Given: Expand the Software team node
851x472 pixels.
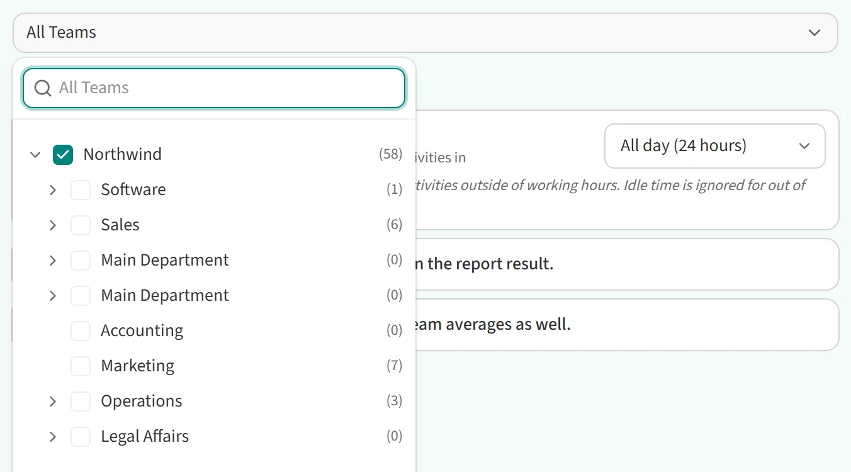Looking at the screenshot, I should click(53, 189).
